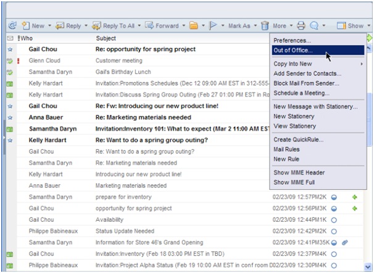
Task: Select Schedule a Meeting... menu item
Action: click(x=318, y=93)
